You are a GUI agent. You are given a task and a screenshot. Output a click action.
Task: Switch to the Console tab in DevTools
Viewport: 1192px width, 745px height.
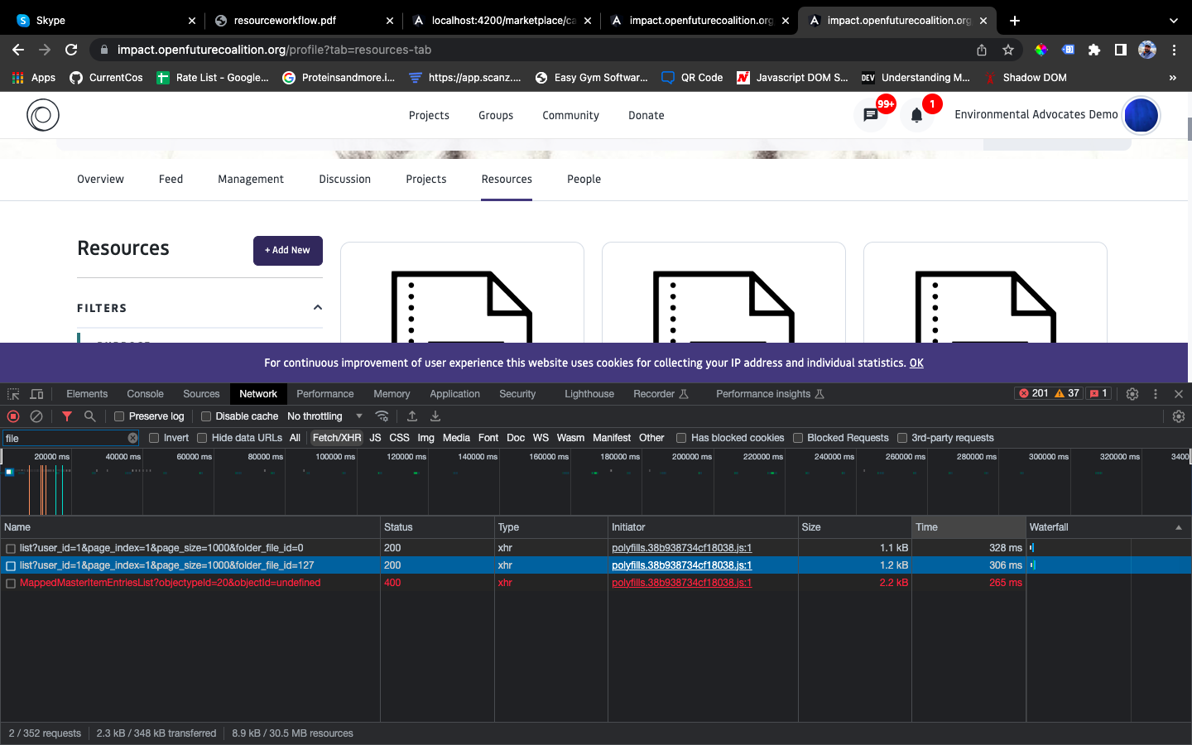[145, 394]
